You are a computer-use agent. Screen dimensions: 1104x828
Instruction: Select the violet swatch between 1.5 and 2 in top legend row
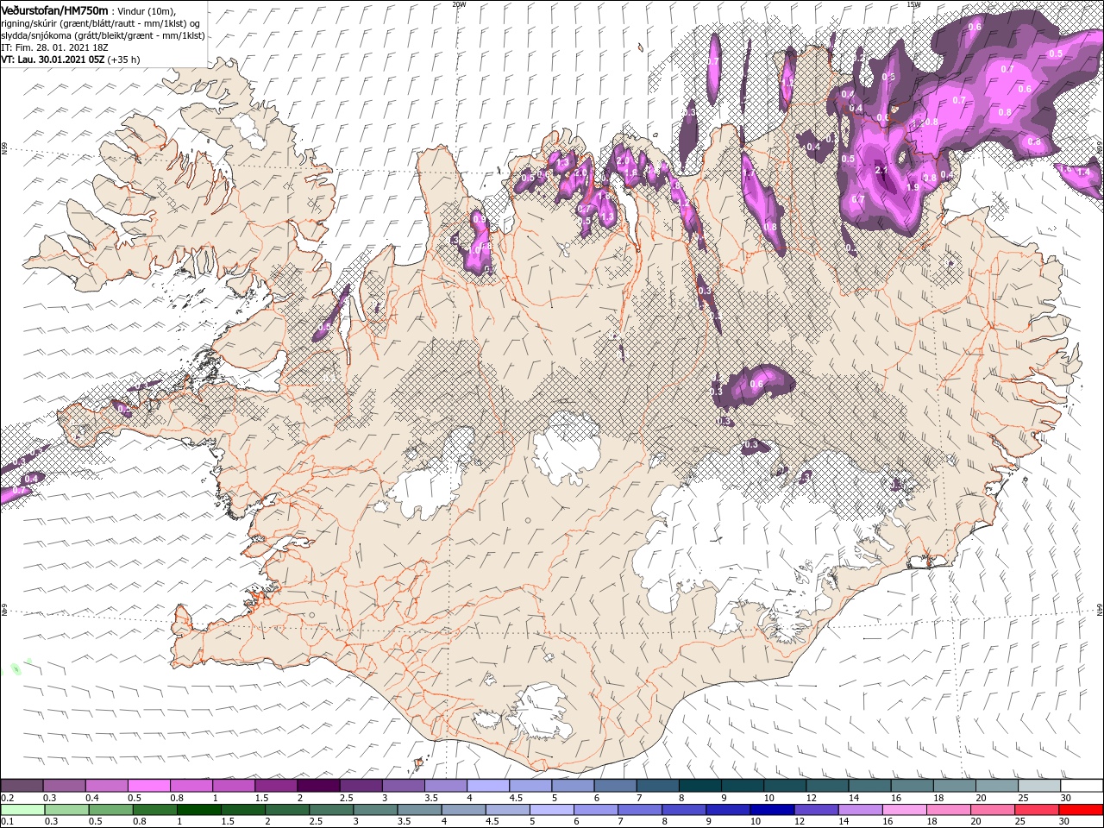tap(276, 786)
